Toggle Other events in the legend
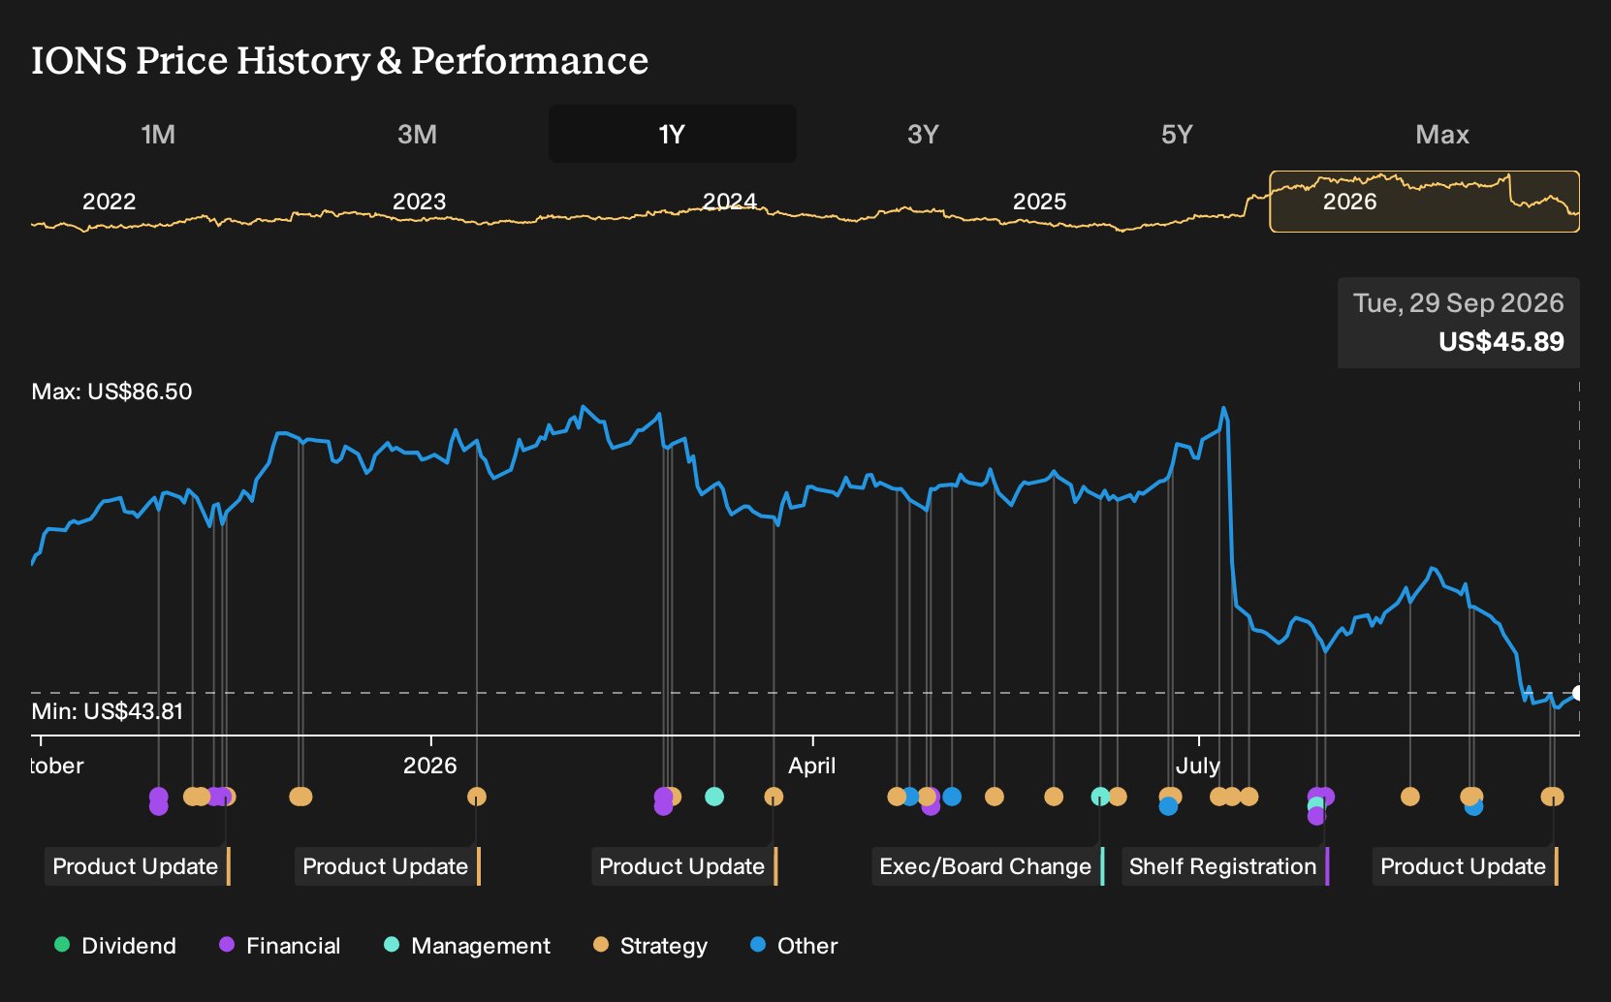The height and width of the screenshot is (1002, 1611). pyautogui.click(x=794, y=946)
